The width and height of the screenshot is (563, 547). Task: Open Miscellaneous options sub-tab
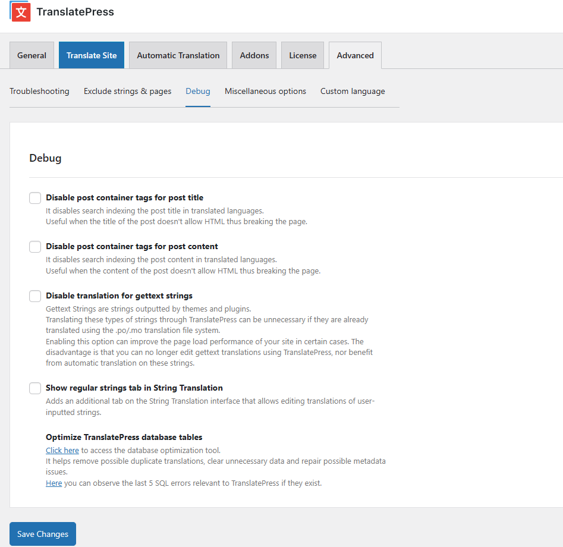pos(265,91)
